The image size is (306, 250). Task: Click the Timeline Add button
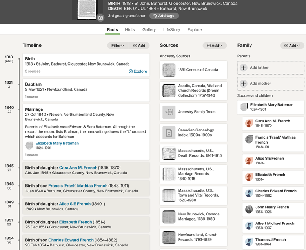point(139,46)
